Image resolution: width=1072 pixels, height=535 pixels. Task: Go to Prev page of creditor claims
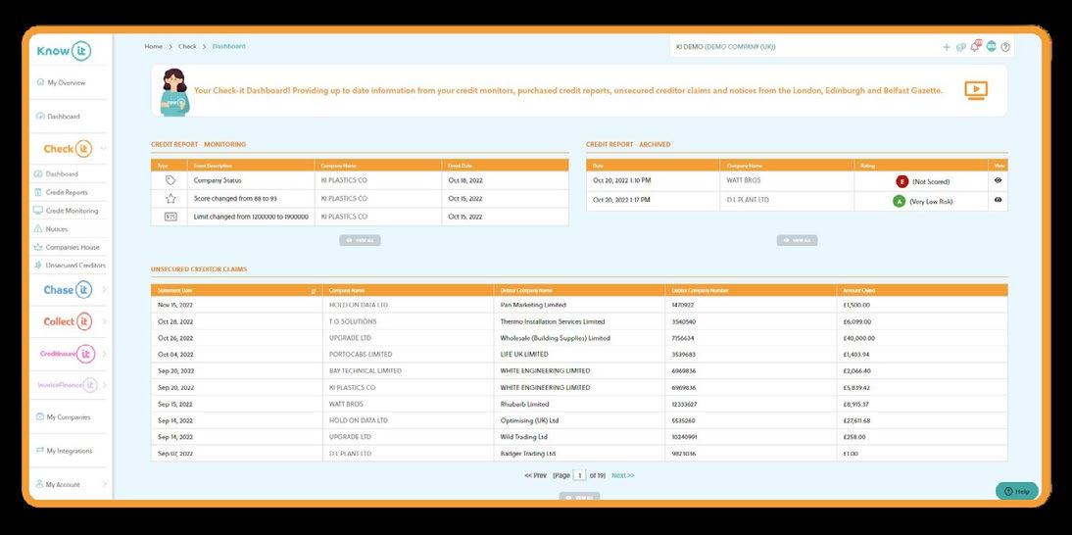[535, 475]
